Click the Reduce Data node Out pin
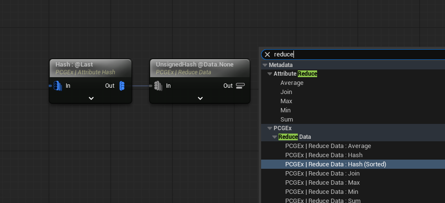Viewport: 445px width, 203px height. (x=240, y=86)
